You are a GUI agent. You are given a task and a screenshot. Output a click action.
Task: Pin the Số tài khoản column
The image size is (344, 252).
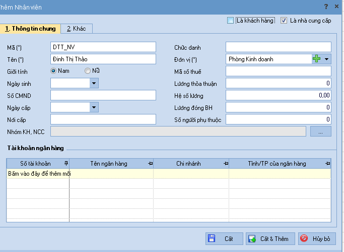[x=66, y=164]
